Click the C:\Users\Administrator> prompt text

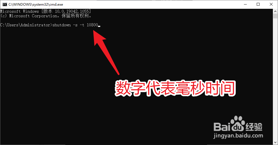26,25
